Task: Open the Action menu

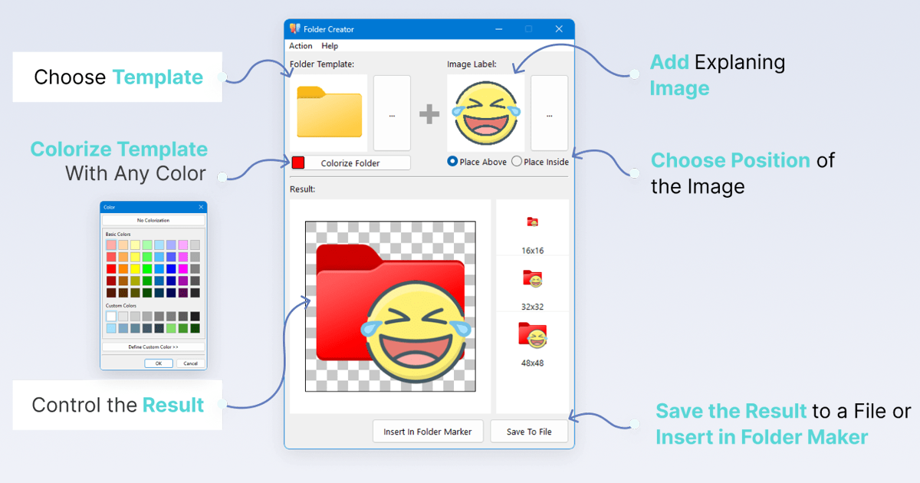Action: [x=300, y=46]
